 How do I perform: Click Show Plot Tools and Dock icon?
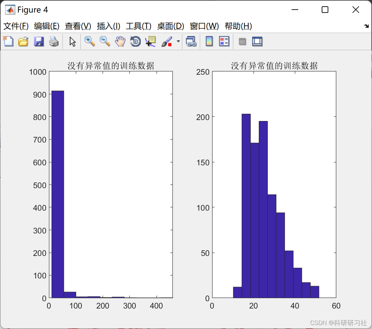tap(257, 41)
